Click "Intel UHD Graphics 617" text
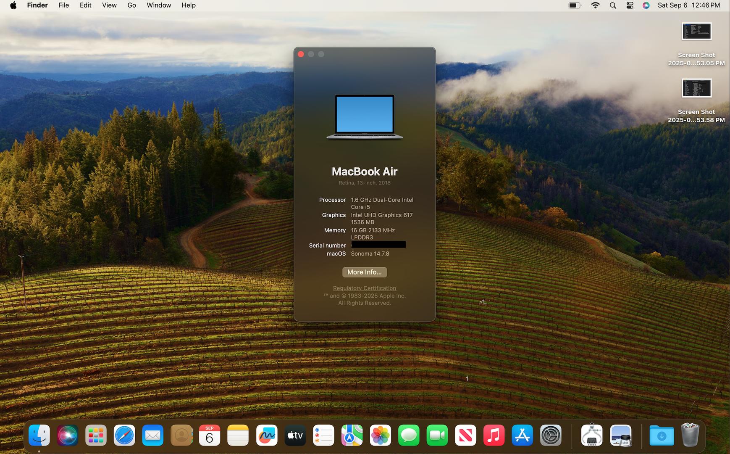730x454 pixels. [x=382, y=215]
